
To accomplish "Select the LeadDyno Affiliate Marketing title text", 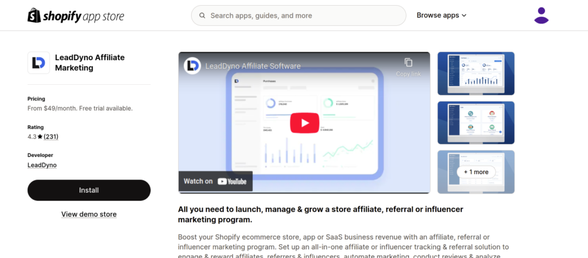I will tap(90, 62).
